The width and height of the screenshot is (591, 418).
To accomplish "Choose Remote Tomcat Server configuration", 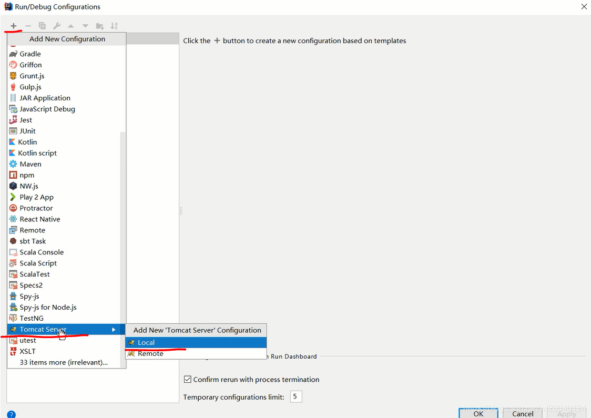I will tap(196, 353).
